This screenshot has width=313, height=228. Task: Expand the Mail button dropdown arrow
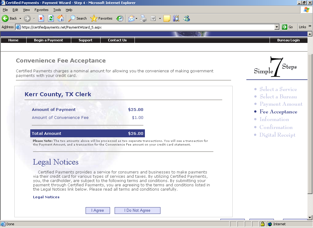tap(136, 18)
